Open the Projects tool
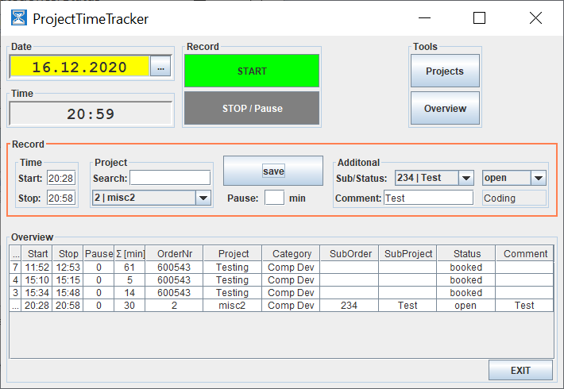The width and height of the screenshot is (564, 389). click(x=445, y=71)
